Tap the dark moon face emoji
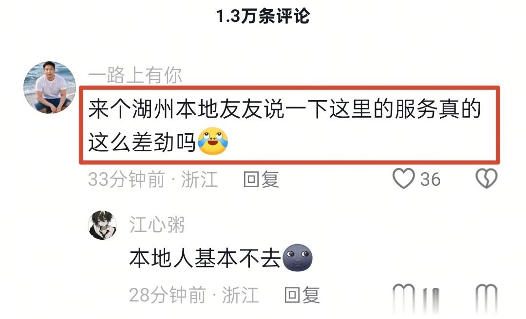Viewport: 526px width, 319px height. pyautogui.click(x=298, y=258)
